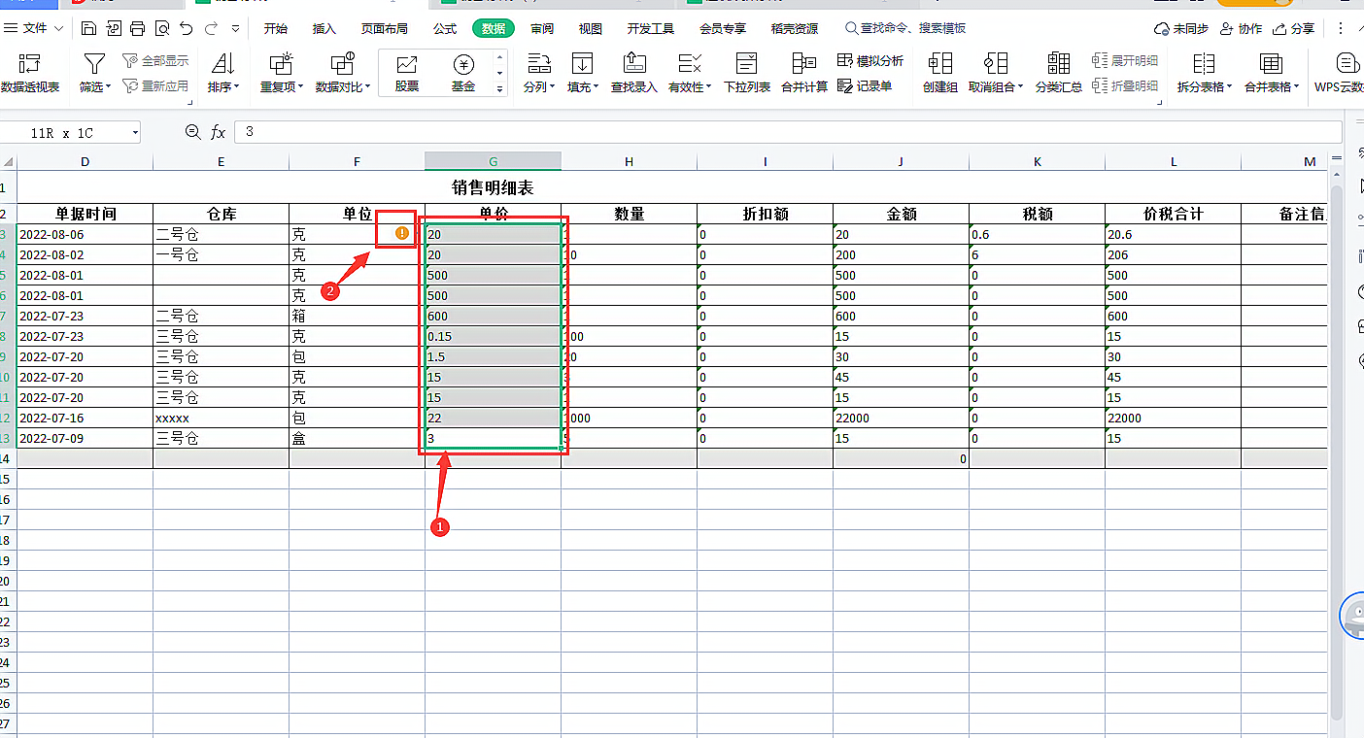Screen dimensions: 1364x738
Task: Switch to the 稻壳资源 tab
Action: coord(794,29)
